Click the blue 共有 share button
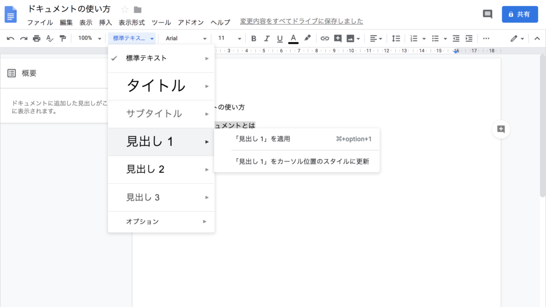Viewport: 546px width, 307px height. 519,14
